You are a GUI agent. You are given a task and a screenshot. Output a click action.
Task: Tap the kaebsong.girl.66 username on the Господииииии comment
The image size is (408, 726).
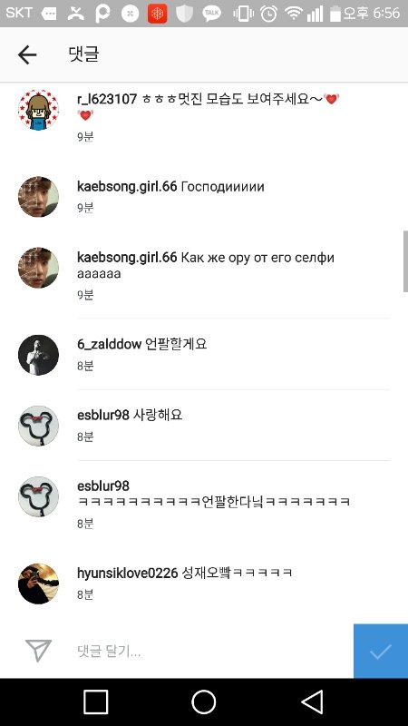tap(127, 187)
